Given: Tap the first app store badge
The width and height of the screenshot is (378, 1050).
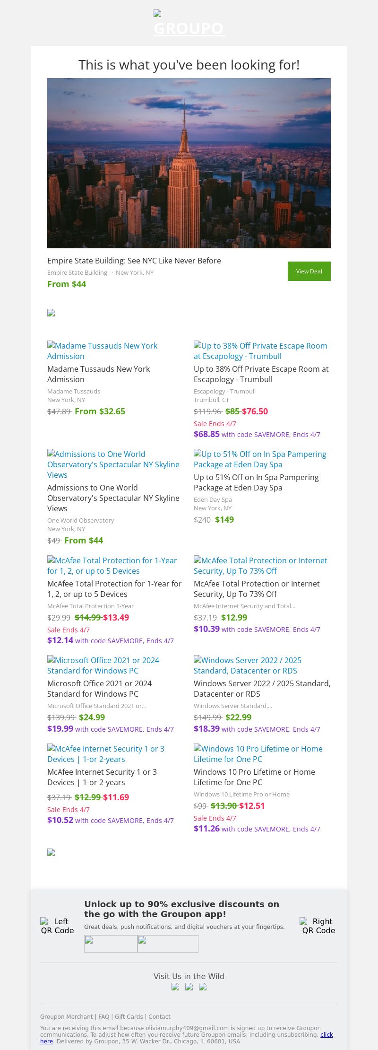Looking at the screenshot, I should (x=111, y=944).
